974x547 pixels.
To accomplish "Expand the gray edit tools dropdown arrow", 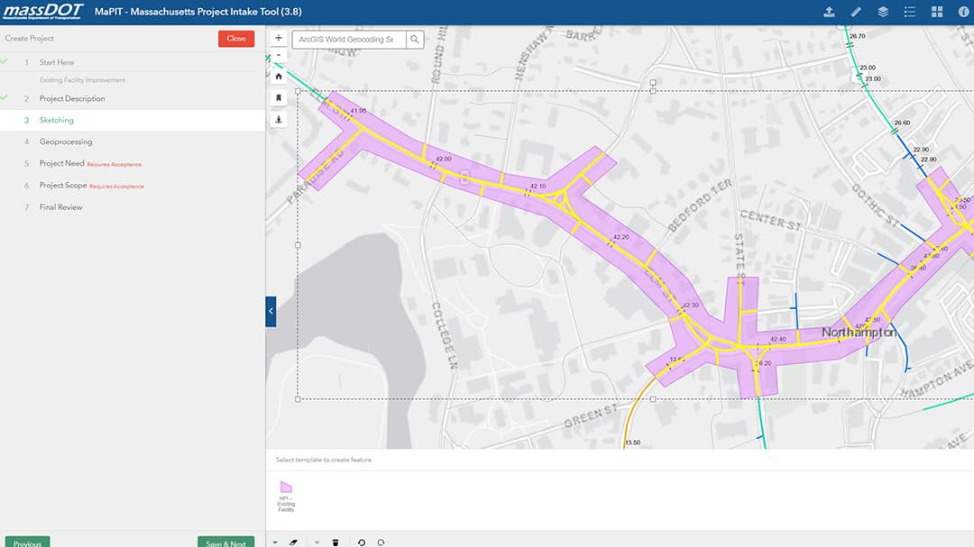I will 317,542.
